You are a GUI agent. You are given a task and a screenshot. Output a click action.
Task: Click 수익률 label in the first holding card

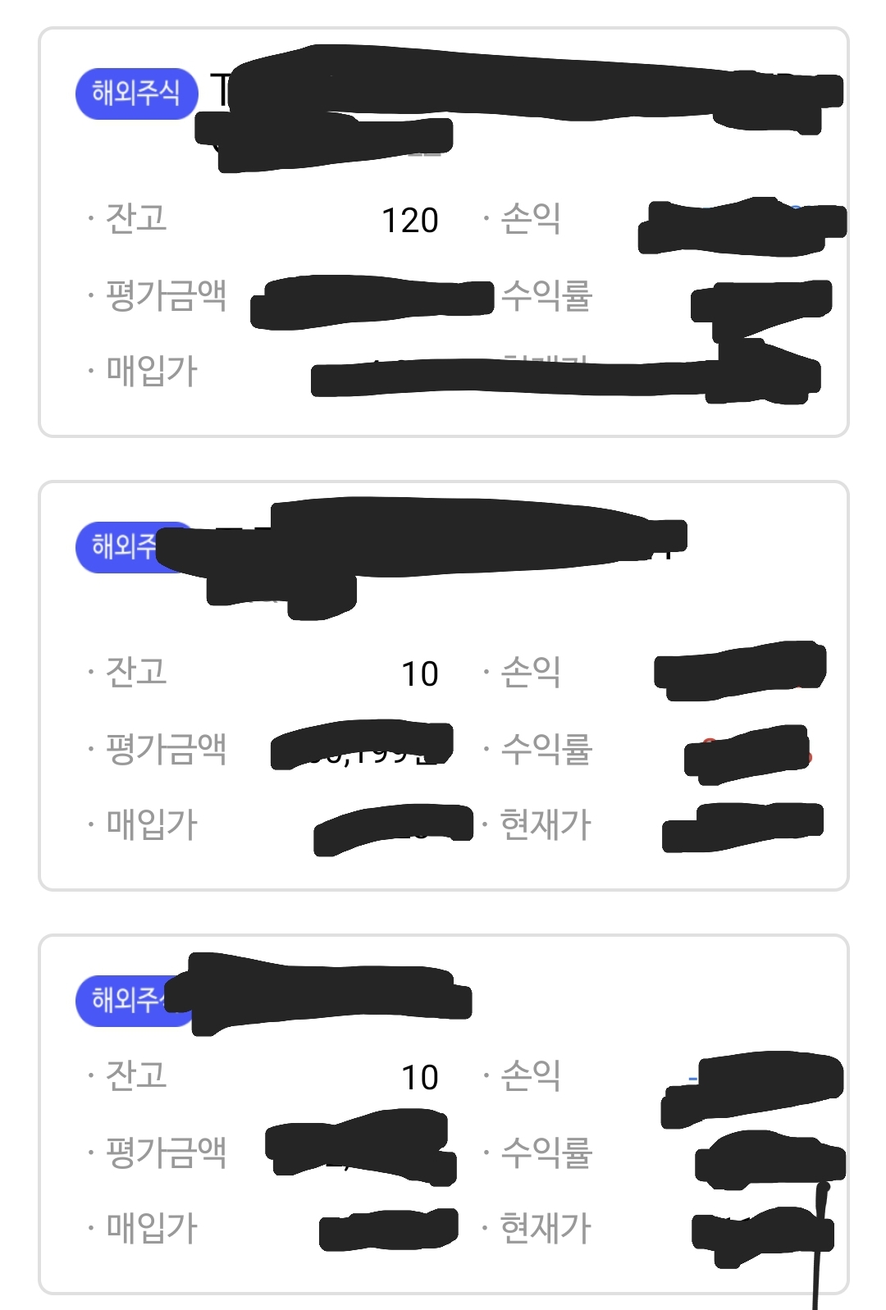point(546,295)
